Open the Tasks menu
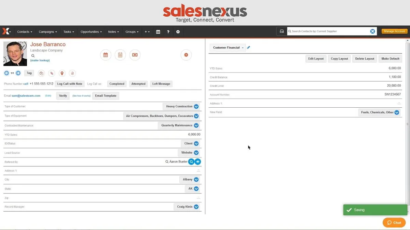This screenshot has width=410, height=230. [69, 32]
